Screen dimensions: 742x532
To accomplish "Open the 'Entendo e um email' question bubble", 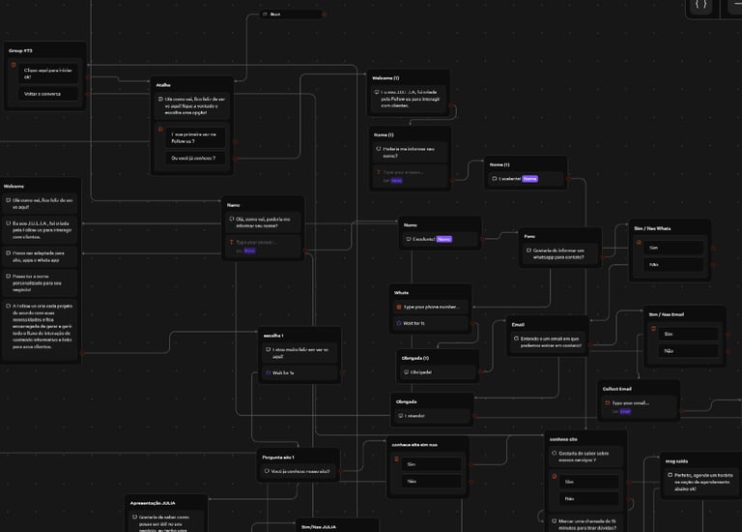I will pos(548,342).
